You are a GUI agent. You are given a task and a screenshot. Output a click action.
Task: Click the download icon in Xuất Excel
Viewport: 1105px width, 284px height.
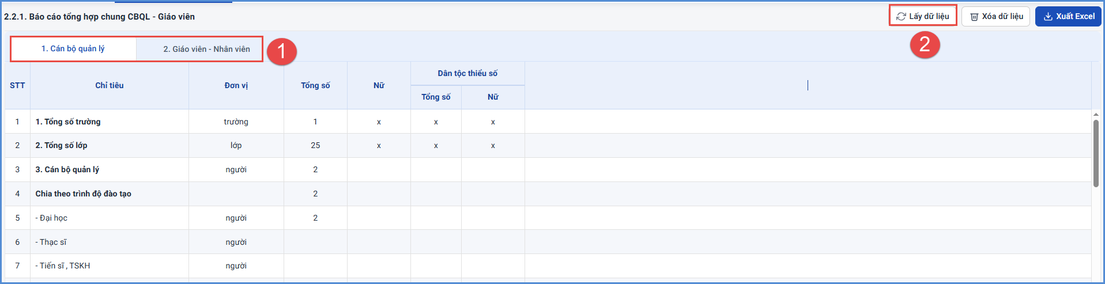1048,17
